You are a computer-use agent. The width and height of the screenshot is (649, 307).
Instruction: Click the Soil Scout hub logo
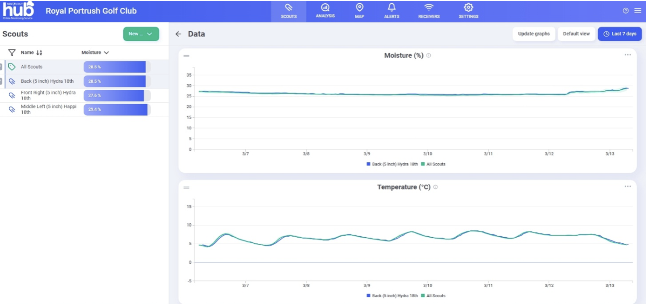point(19,11)
